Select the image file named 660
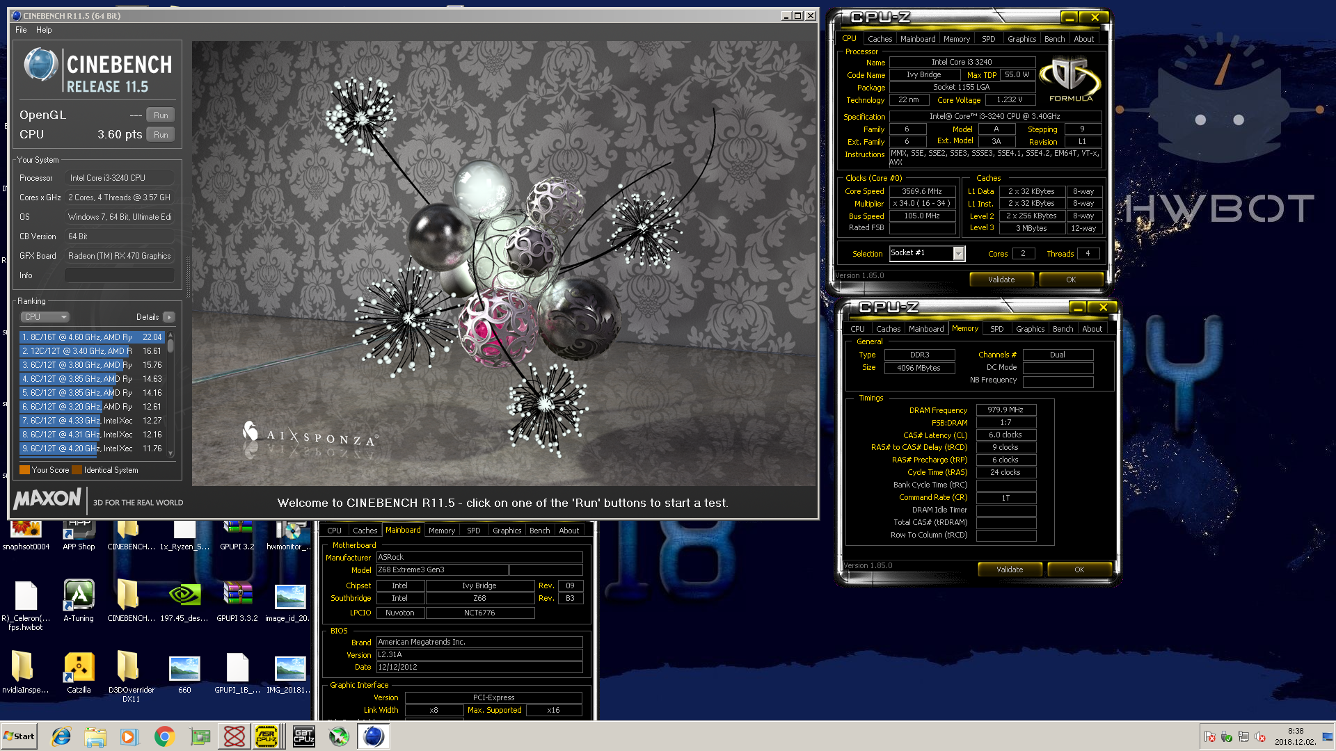1336x751 pixels. 184,672
